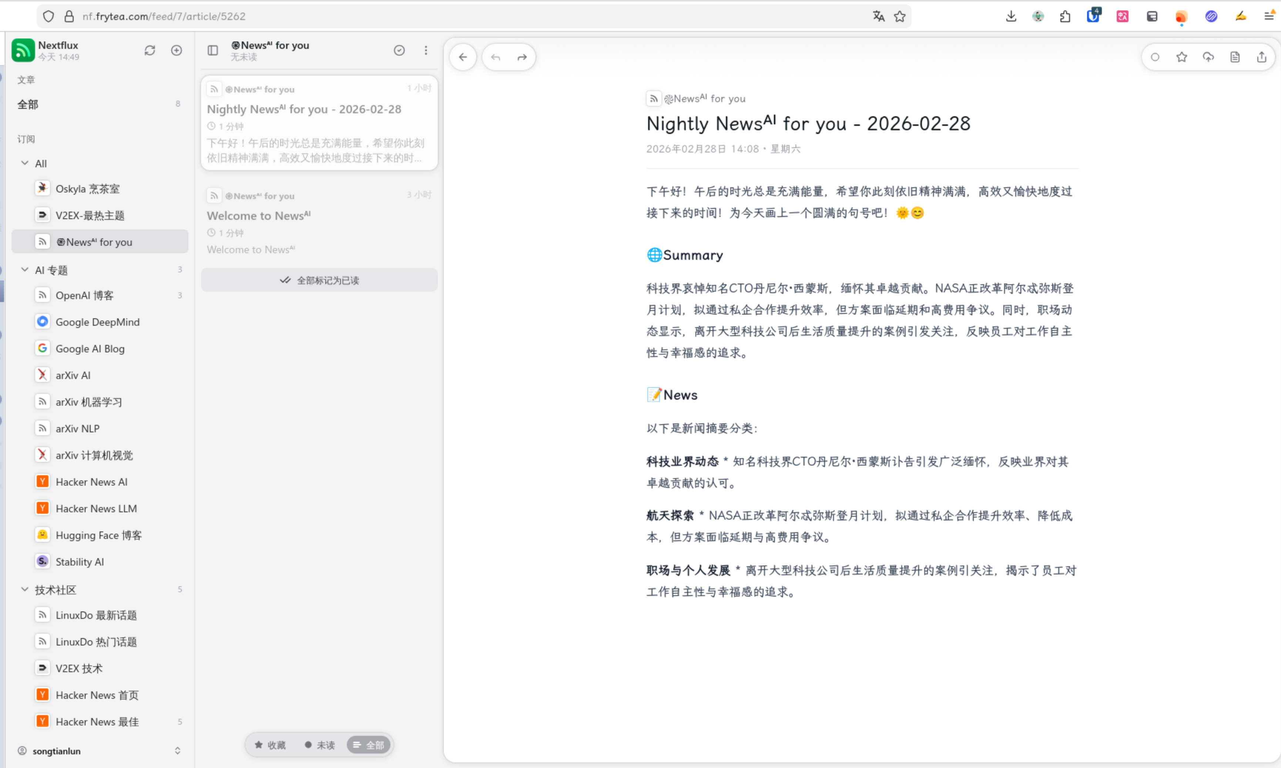The image size is (1281, 768).
Task: Click the share article icon
Action: [x=1261, y=57]
